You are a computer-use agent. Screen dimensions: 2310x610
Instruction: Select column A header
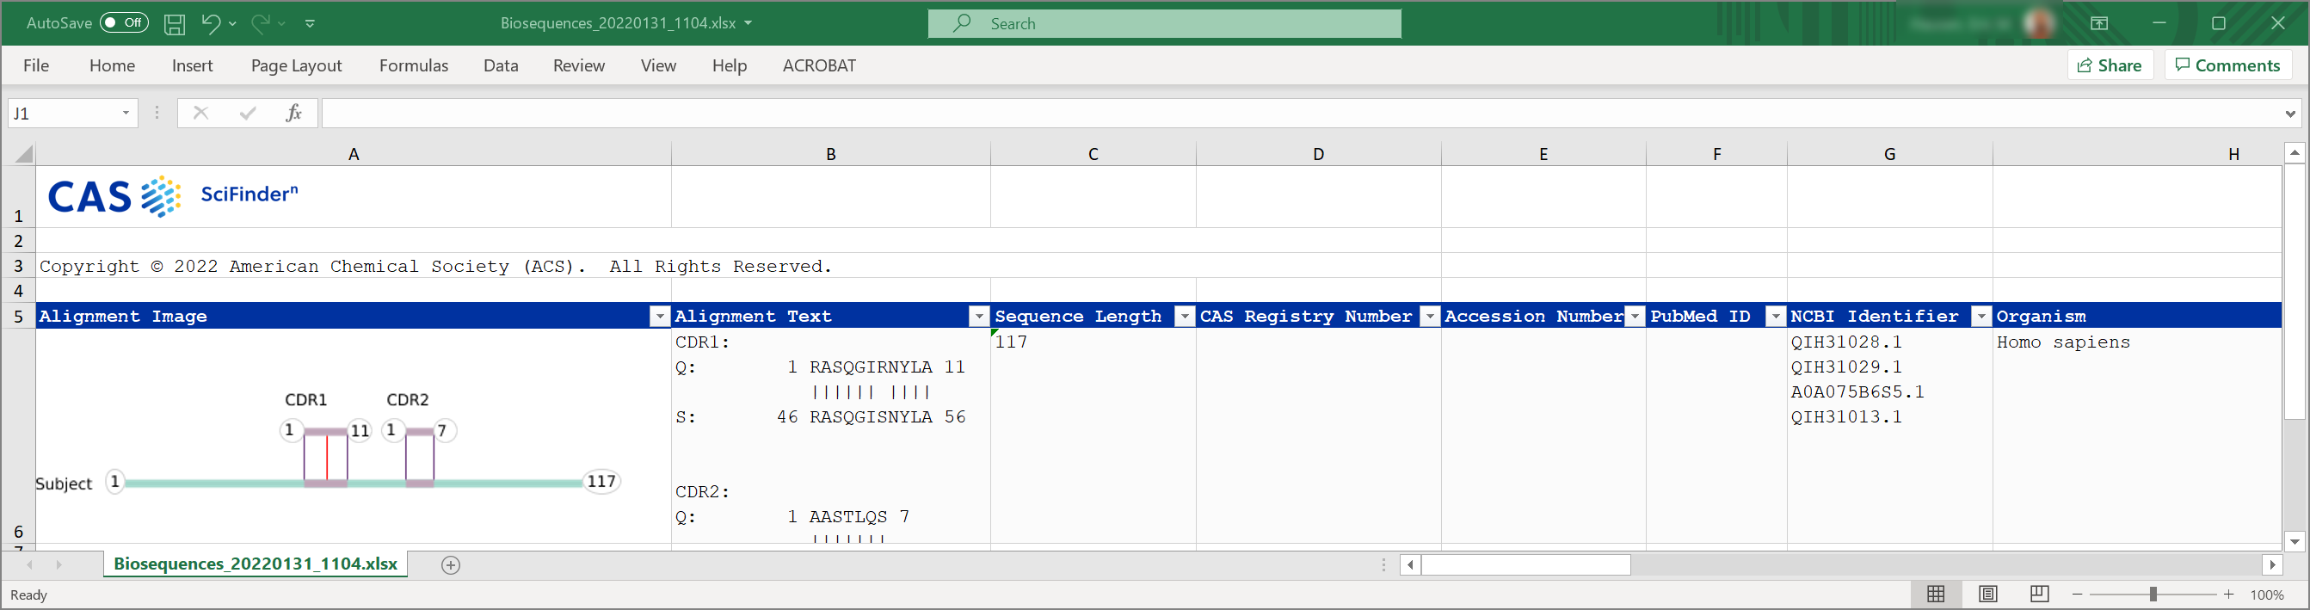354,154
